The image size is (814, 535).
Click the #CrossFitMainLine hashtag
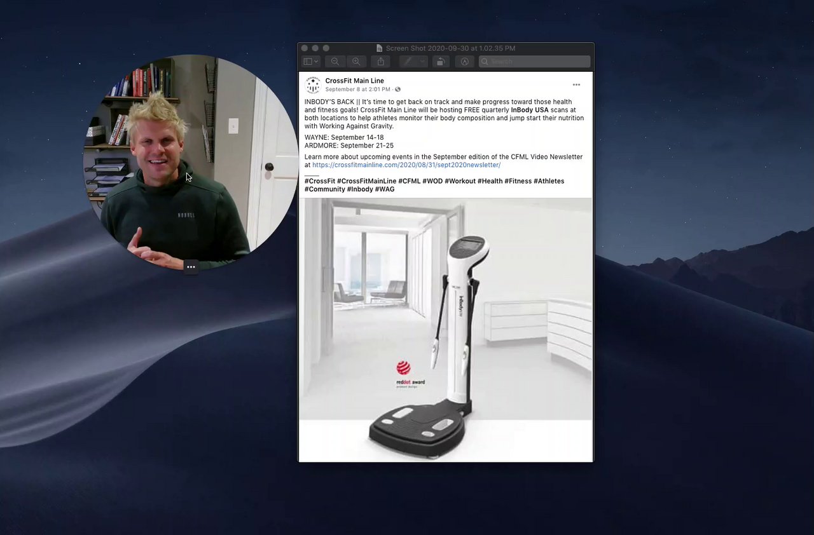pyautogui.click(x=367, y=181)
